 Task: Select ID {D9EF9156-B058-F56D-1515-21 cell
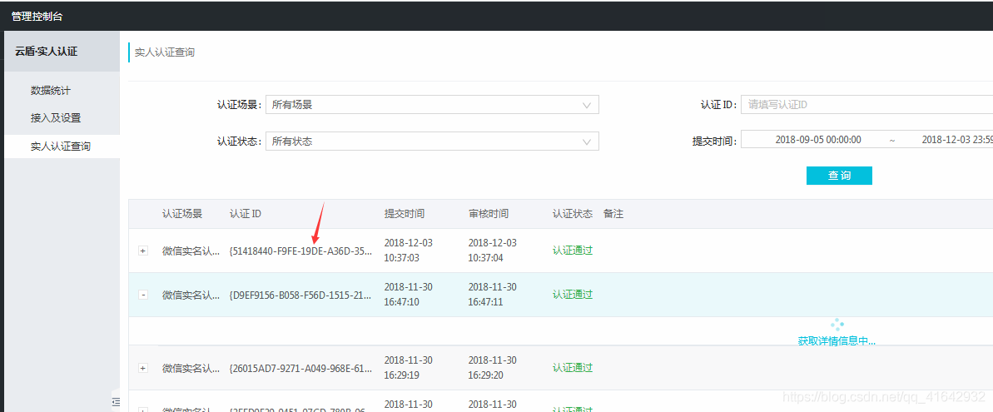pyautogui.click(x=300, y=295)
